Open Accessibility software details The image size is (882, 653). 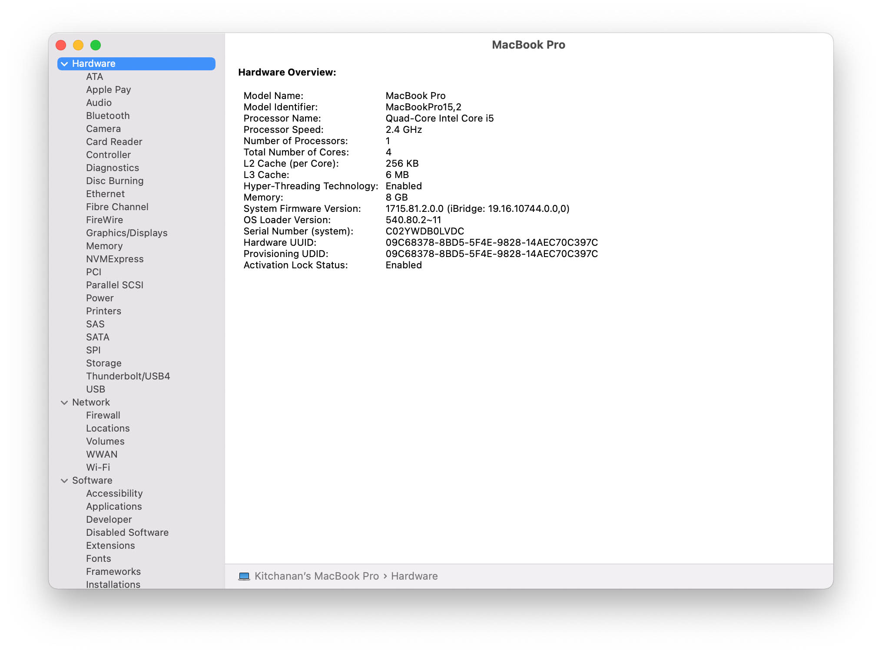pos(114,494)
